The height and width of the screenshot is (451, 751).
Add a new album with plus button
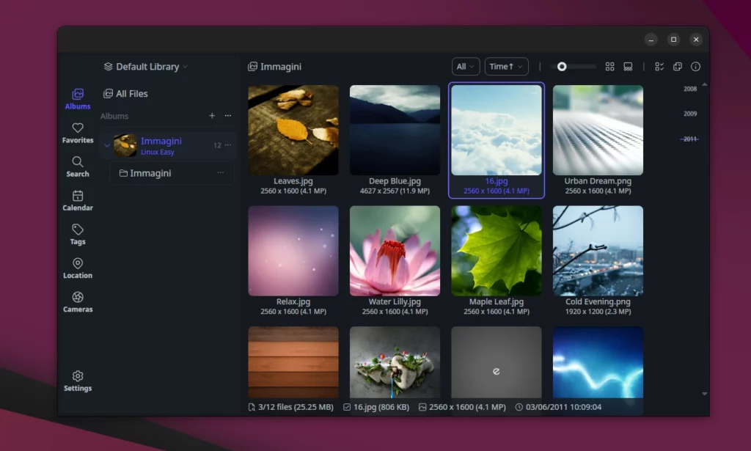[212, 115]
